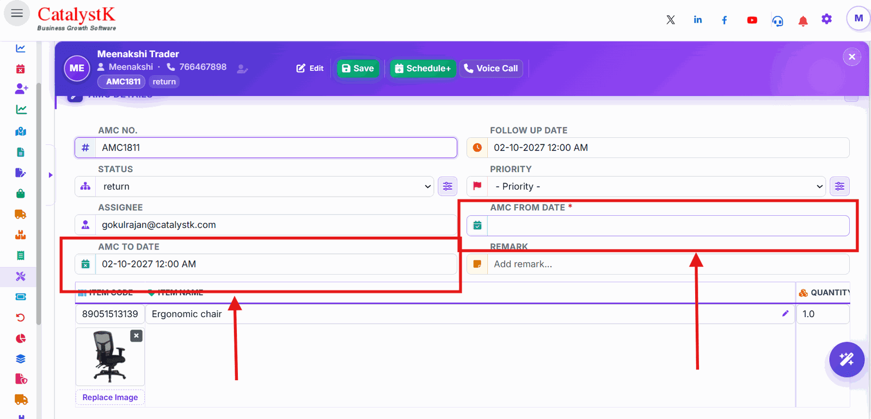
Task: Open the undo arrow sidebar icon
Action: coord(21,318)
